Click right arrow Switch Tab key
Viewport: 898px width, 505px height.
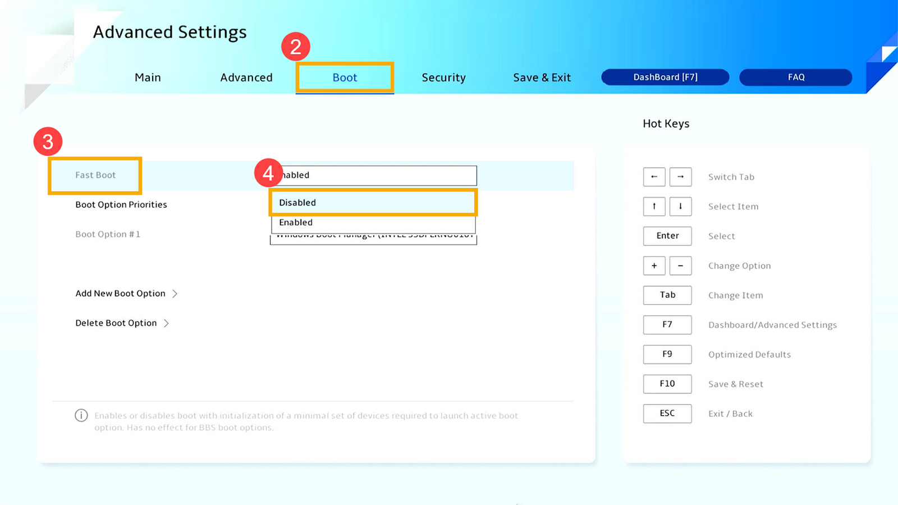[680, 177]
